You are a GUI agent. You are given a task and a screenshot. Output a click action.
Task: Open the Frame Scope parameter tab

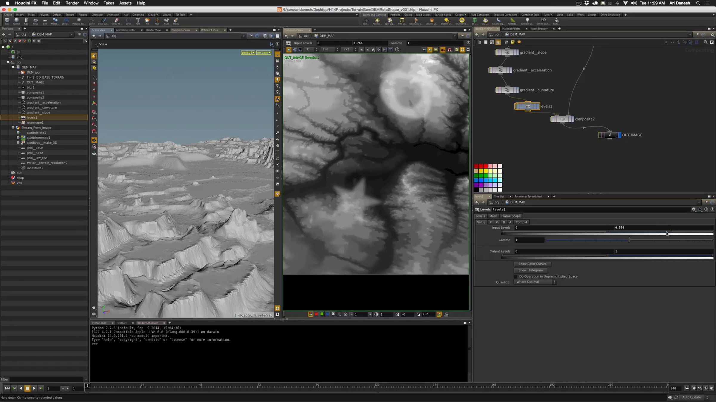click(511, 216)
